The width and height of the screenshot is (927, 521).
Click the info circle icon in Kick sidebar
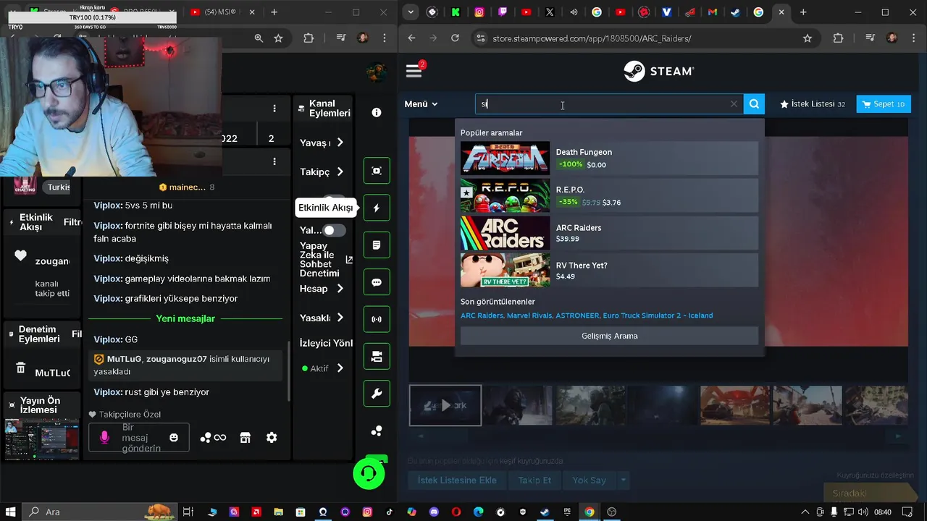point(377,112)
